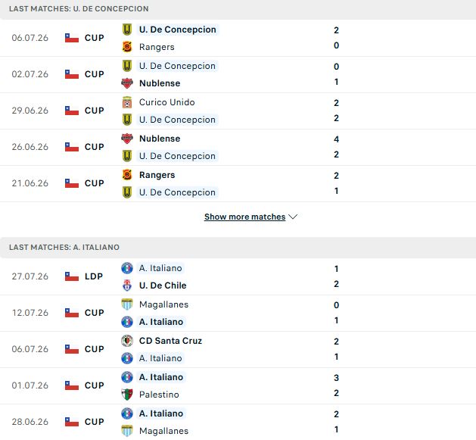Click Nublense crest in the 02.07.26 match
This screenshot has width=476, height=440.
pos(127,83)
